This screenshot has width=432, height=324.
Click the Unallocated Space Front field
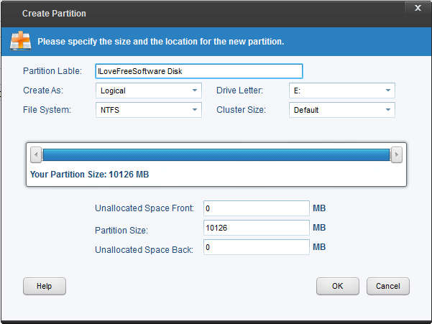[x=256, y=208]
